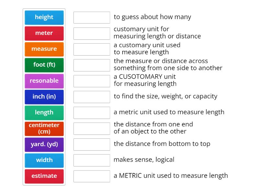Click the box next to 'customary unit for measuring length'

click(x=92, y=33)
